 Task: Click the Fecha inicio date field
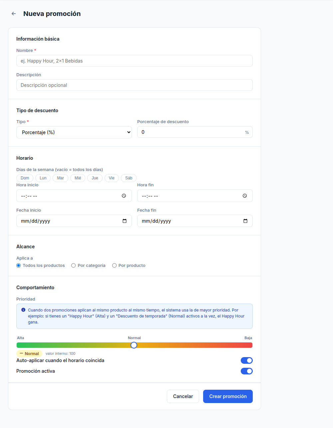tap(74, 221)
